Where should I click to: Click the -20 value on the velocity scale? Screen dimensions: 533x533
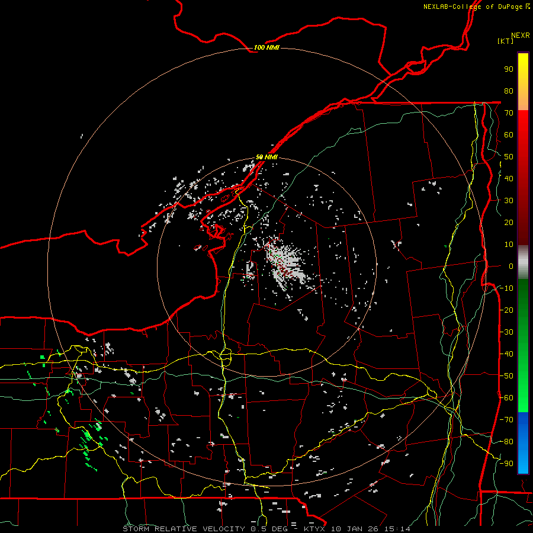tap(506, 310)
